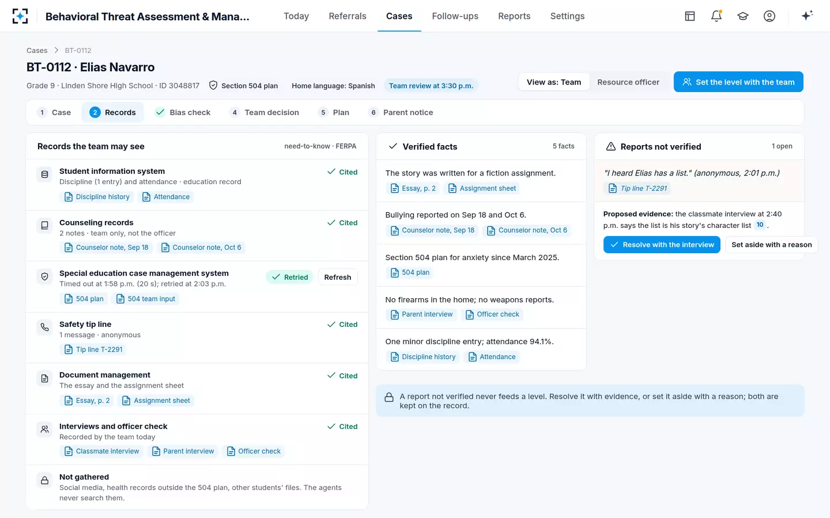The width and height of the screenshot is (830, 518).
Task: Open Classmate interview document chip
Action: point(101,451)
